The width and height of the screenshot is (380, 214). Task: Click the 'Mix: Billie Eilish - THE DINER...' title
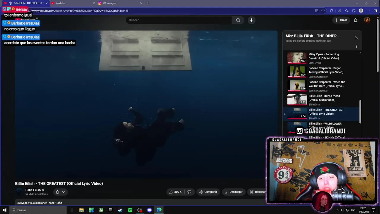(312, 36)
